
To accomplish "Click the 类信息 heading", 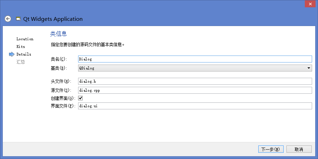I will coord(58,34).
